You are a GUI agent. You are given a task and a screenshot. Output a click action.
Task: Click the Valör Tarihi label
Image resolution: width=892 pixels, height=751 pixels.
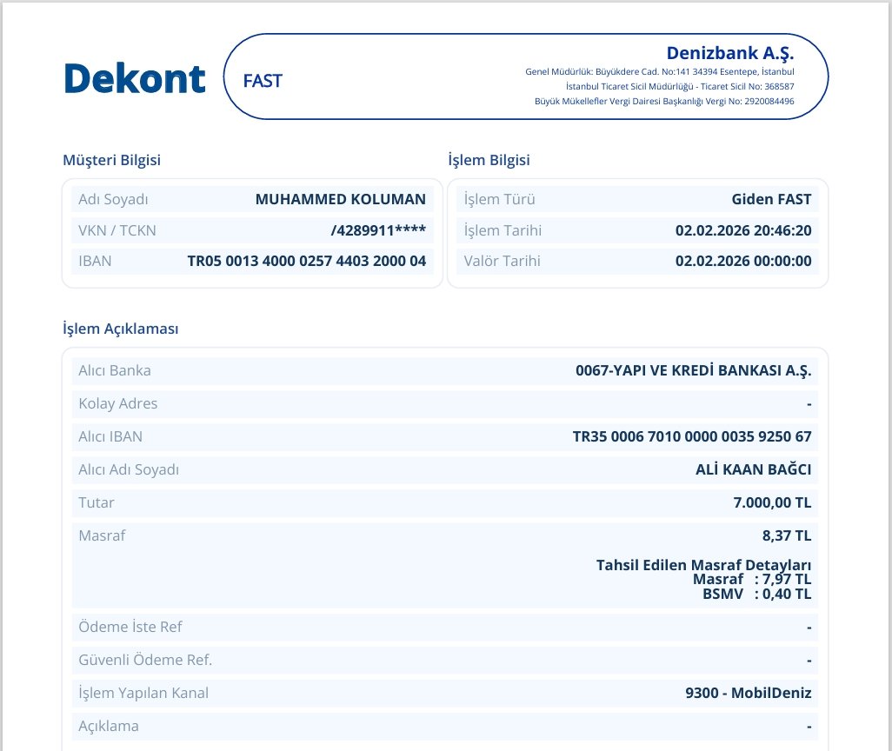tap(502, 261)
